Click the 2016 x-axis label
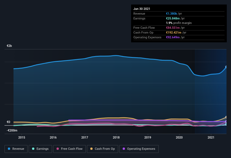Image resolution: width=231 pixels, height=158 pixels. point(53,137)
